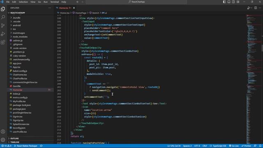
Task: Open the Edit menu
Action: point(14,2)
